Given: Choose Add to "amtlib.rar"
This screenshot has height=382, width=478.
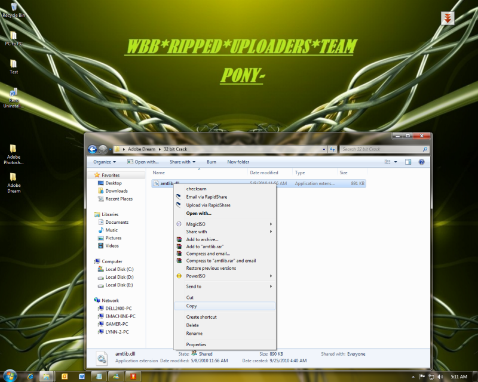Looking at the screenshot, I should coord(225,247).
